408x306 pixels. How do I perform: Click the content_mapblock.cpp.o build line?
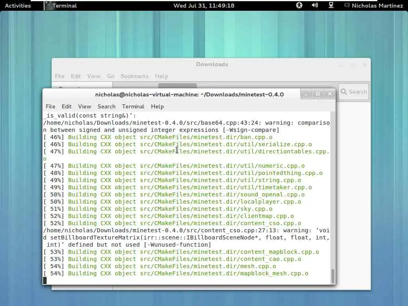[x=181, y=252]
